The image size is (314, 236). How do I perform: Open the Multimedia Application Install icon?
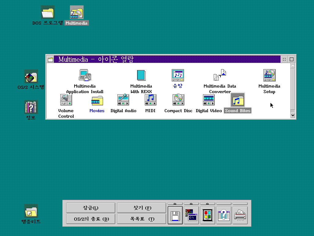tap(85, 75)
